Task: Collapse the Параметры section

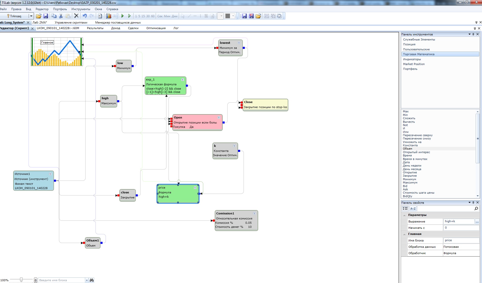Action: [404, 215]
